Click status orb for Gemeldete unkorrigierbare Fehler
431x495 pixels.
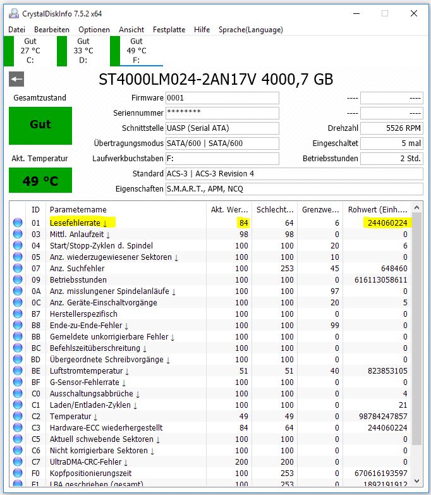pos(18,336)
